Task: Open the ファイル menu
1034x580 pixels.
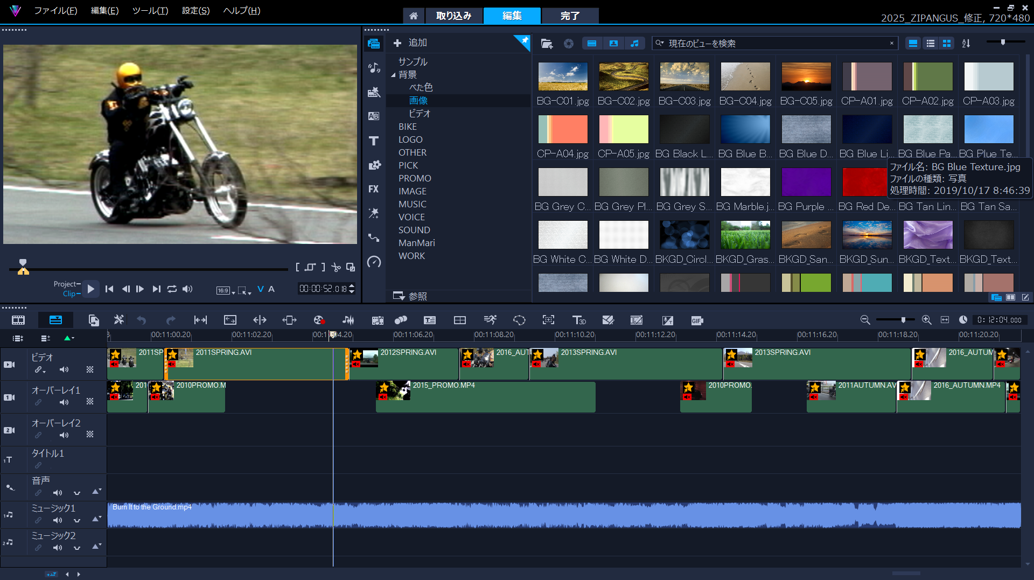Action: (x=55, y=11)
